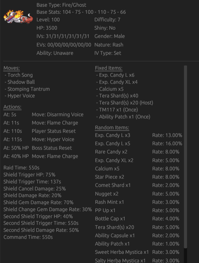Image resolution: width=199 pixels, height=263 pixels.
Task: Click the Rare Candy x2 random item
Action: pyautogui.click(x=111, y=152)
